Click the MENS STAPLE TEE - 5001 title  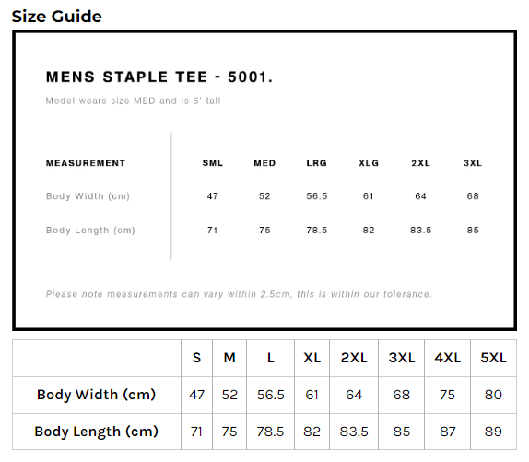coord(159,77)
